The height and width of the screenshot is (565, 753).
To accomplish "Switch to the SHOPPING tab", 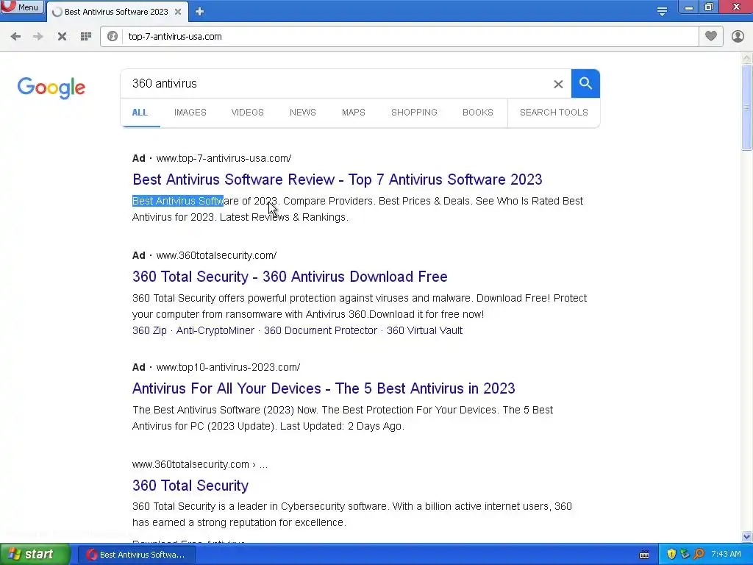I will tap(414, 113).
